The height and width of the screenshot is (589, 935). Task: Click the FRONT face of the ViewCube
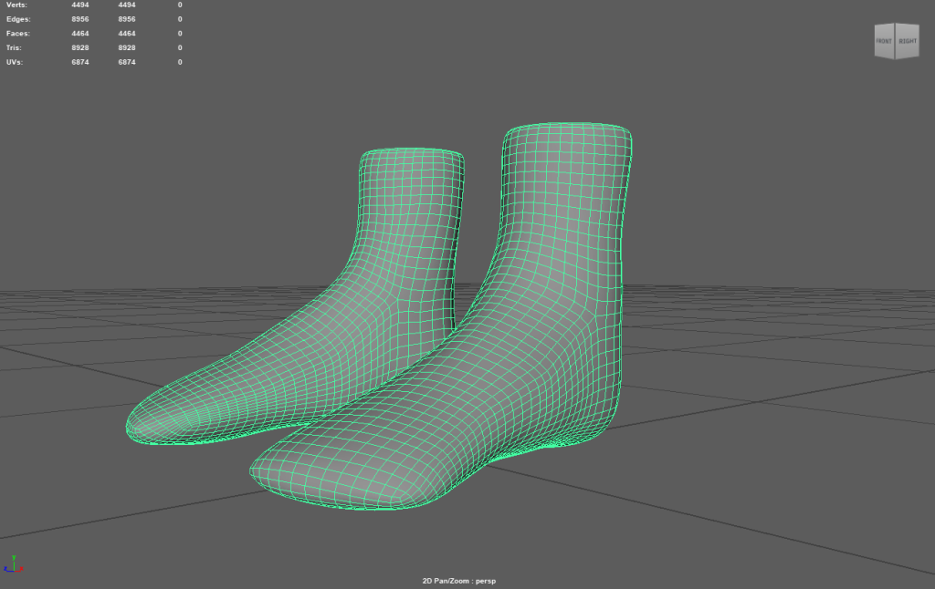point(884,42)
